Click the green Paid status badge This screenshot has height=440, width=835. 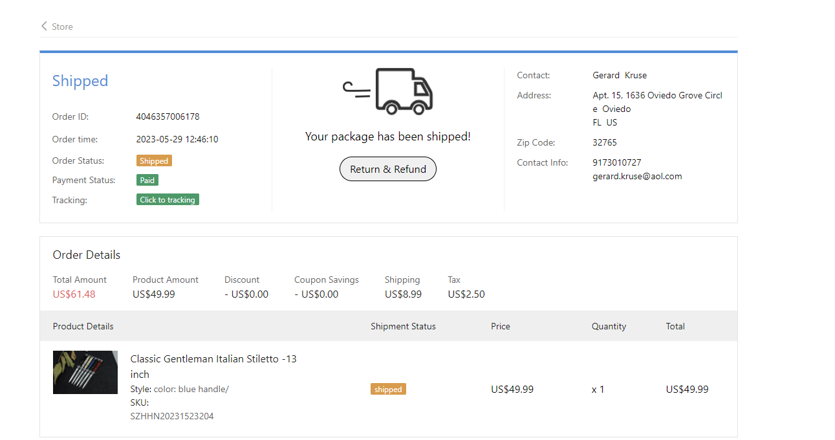pos(147,181)
